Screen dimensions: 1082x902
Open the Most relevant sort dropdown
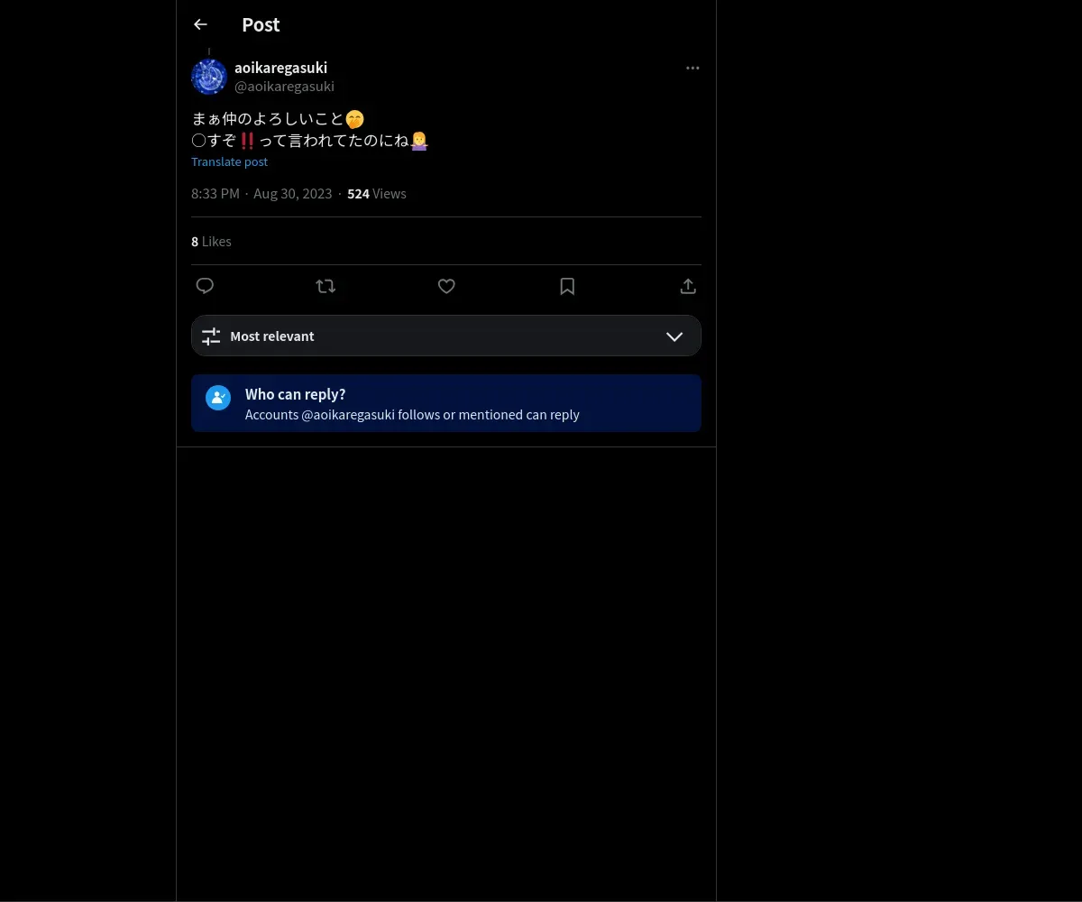click(446, 336)
